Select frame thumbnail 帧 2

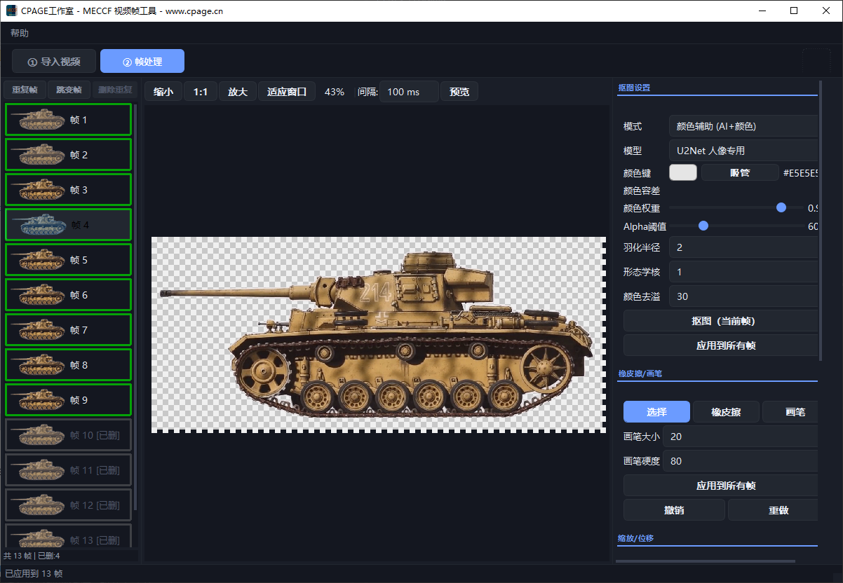pos(68,155)
